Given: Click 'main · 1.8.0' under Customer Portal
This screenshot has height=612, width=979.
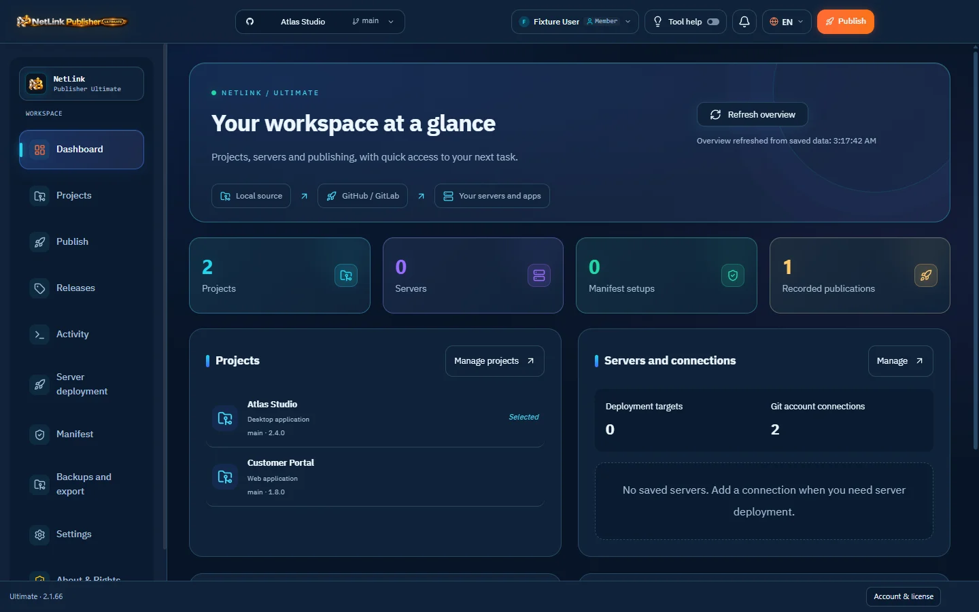Looking at the screenshot, I should point(266,492).
